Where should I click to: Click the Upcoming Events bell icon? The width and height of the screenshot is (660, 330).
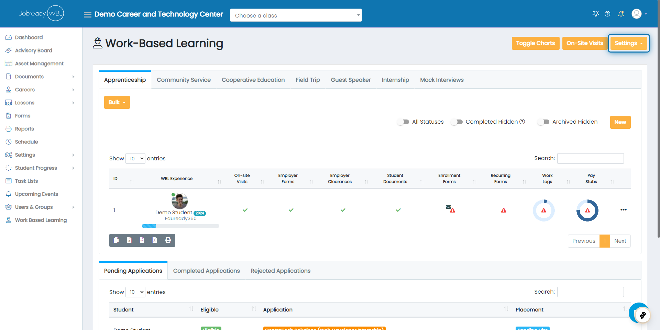[9, 194]
